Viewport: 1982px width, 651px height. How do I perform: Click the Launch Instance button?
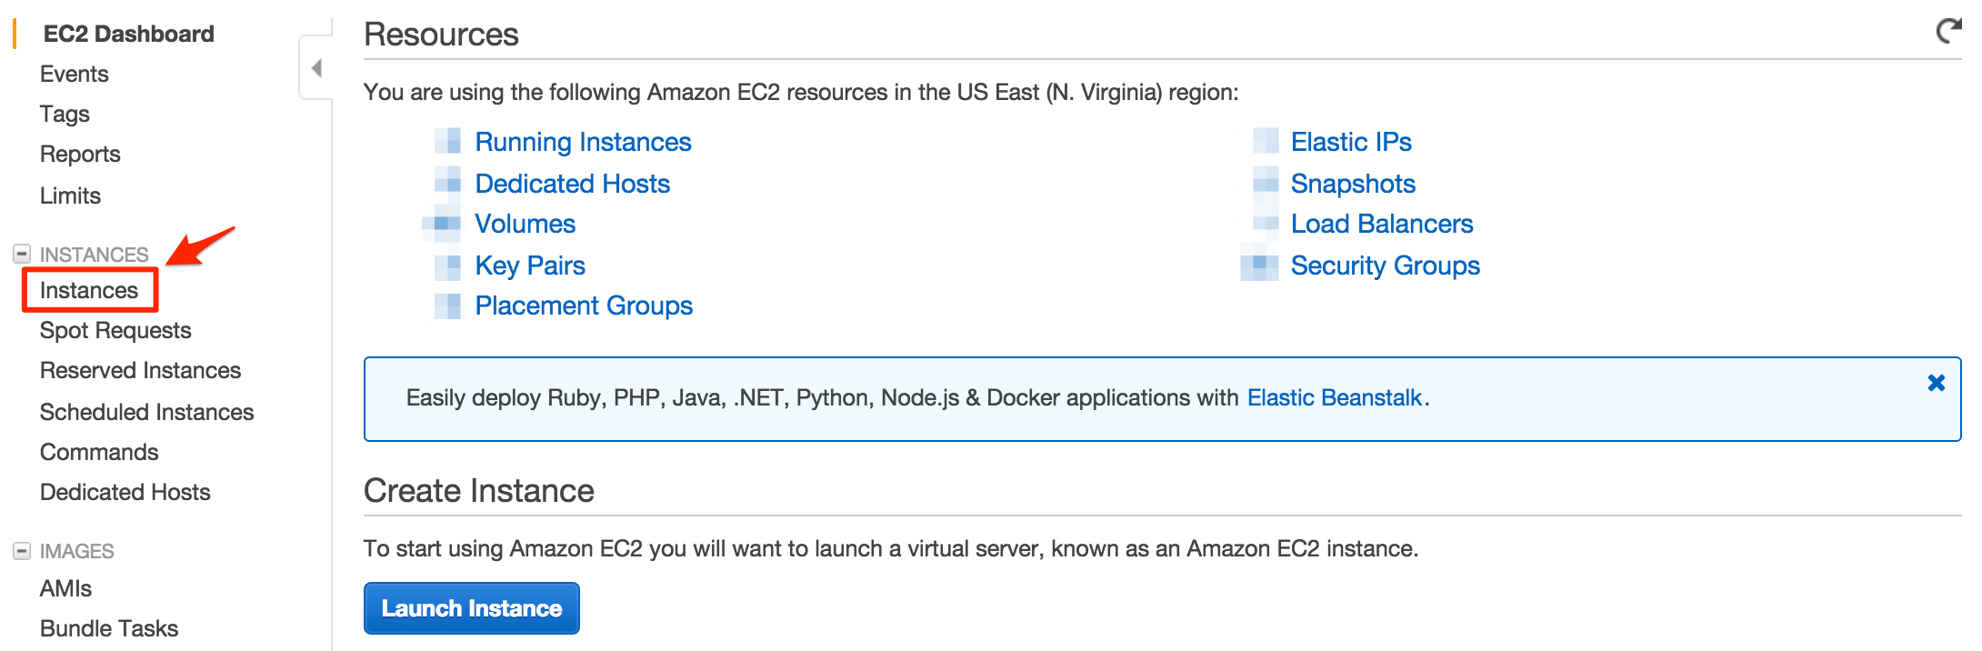coord(472,608)
